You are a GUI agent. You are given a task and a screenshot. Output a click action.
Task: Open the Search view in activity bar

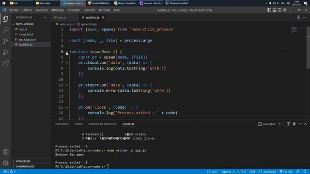[5, 30]
